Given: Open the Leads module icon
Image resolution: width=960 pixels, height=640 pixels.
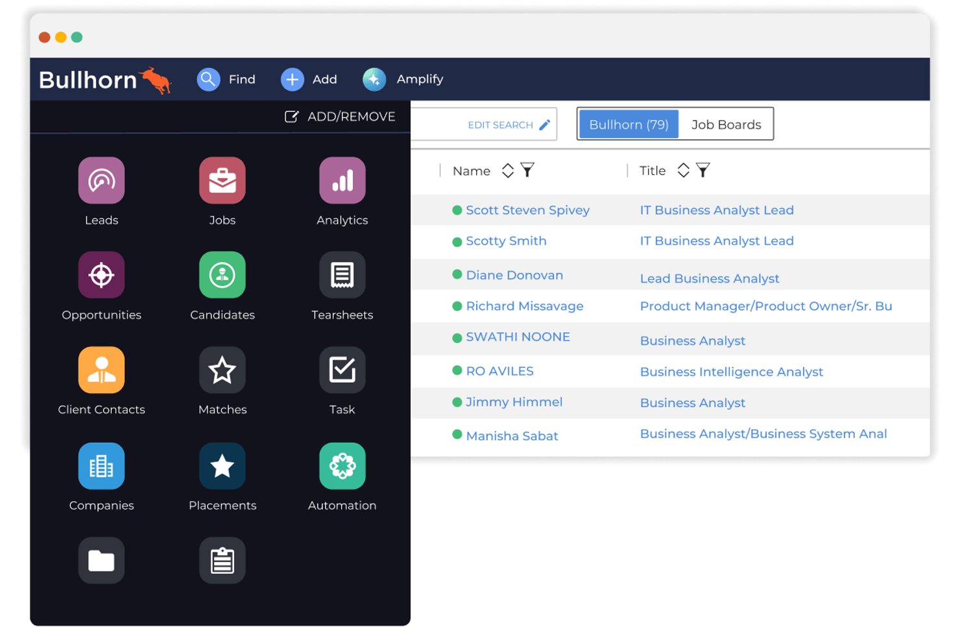Looking at the screenshot, I should [x=101, y=180].
